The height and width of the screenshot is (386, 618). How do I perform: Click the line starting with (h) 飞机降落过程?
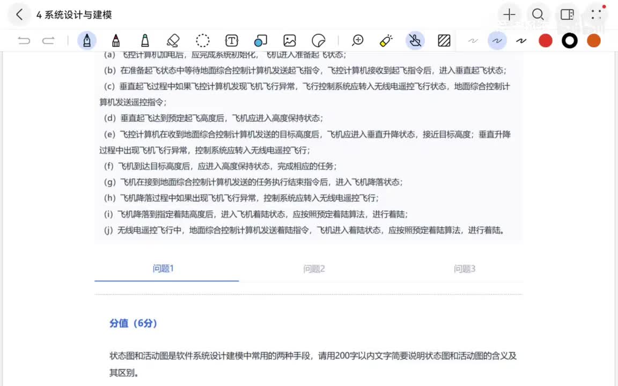(x=241, y=198)
